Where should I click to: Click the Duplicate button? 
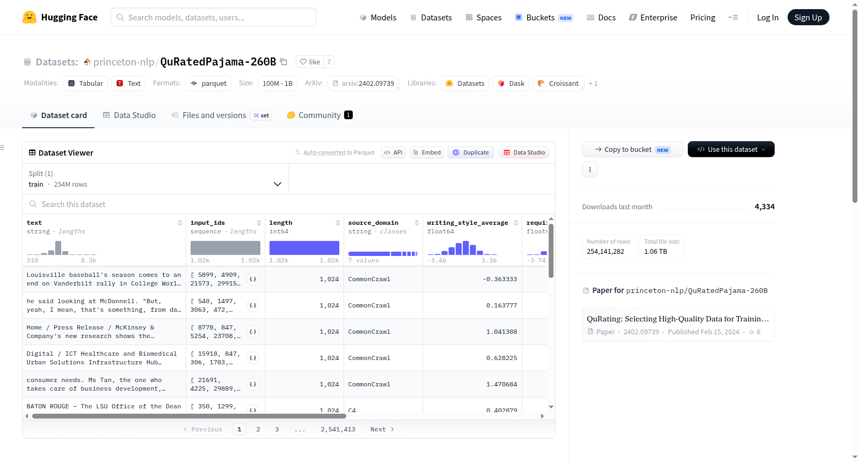click(471, 152)
